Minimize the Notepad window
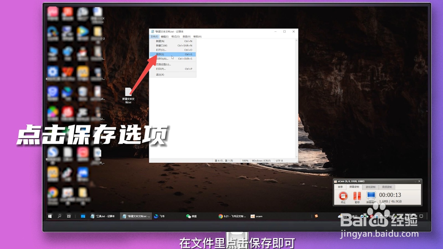This screenshot has width=443, height=249. (x=275, y=32)
